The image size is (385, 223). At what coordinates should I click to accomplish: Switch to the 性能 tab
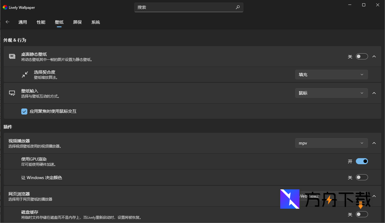[x=41, y=22]
